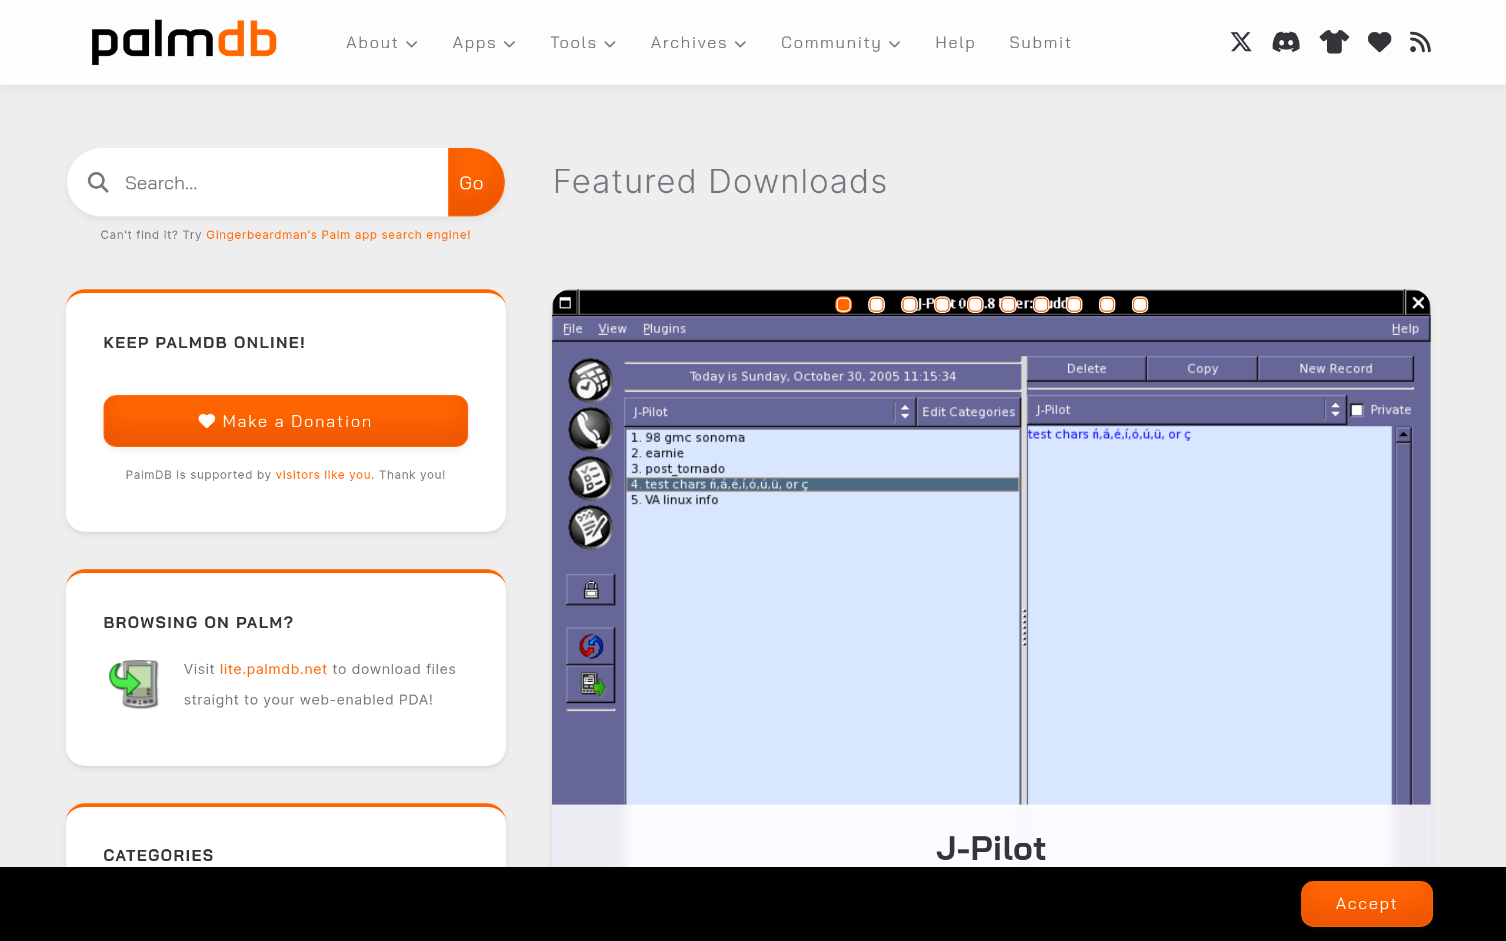
Task: Click Copy in the J-Pilot screenshot
Action: tap(1202, 368)
